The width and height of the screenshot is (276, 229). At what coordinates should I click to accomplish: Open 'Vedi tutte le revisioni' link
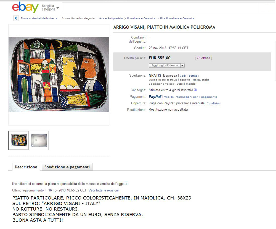pos(104,190)
